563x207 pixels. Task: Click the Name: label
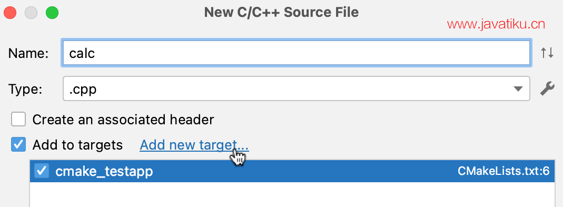28,53
